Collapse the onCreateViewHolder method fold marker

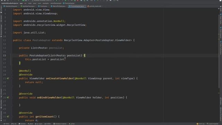(12, 78)
